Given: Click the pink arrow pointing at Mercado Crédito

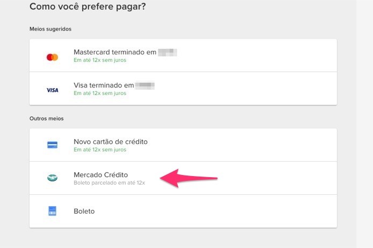Looking at the screenshot, I should coord(188,178).
